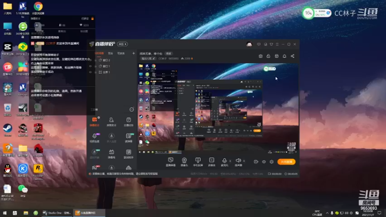Click the 16% floating performance widget
This screenshot has width=386, height=217.
point(317,13)
